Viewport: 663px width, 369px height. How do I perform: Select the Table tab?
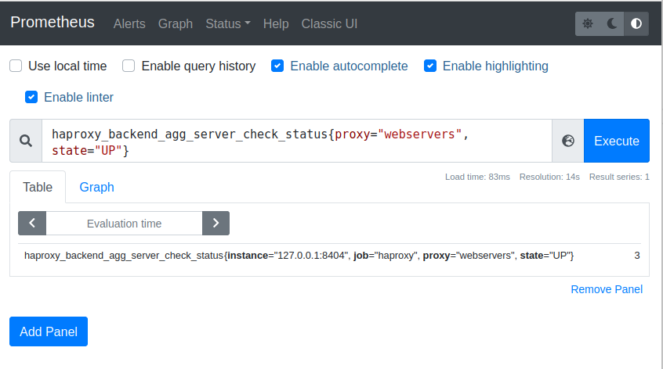[38, 187]
